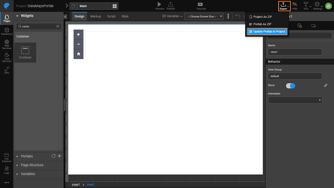The width and height of the screenshot is (334, 188).
Task: Expand the Page Structure section
Action: (x=32, y=165)
